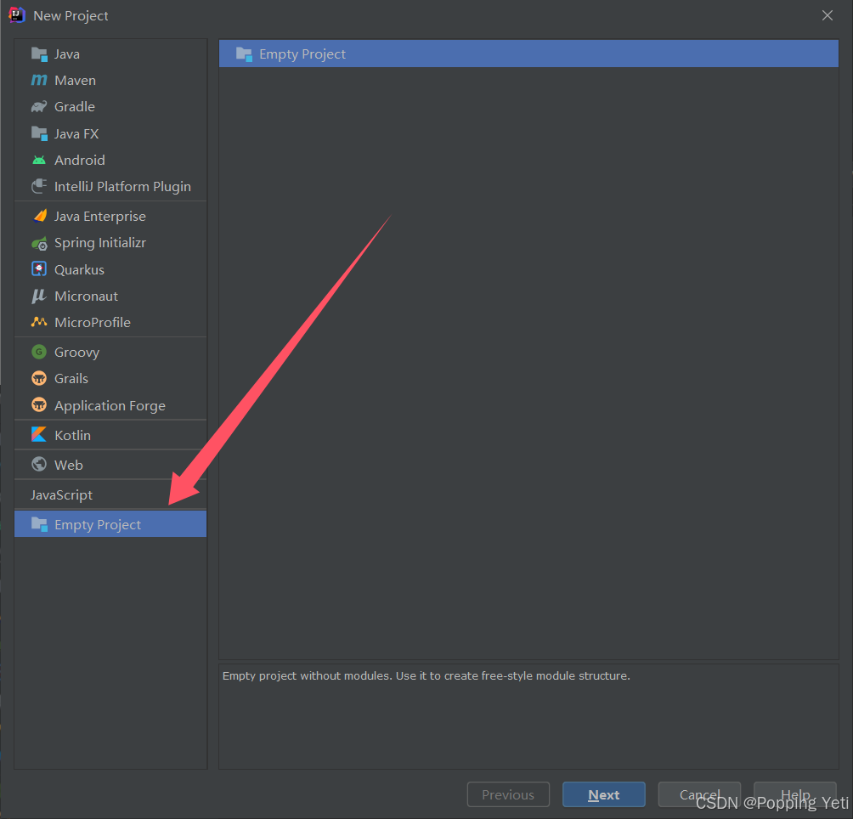Click the Cancel button
This screenshot has width=853, height=819.
[699, 794]
